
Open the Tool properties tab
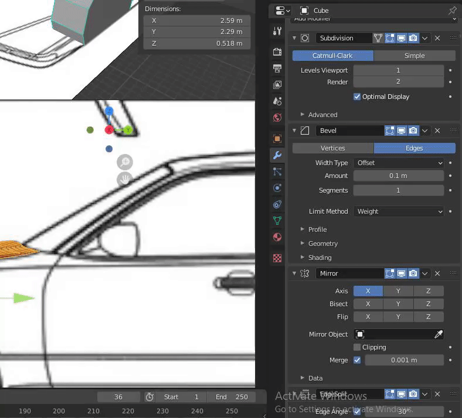[x=277, y=31]
